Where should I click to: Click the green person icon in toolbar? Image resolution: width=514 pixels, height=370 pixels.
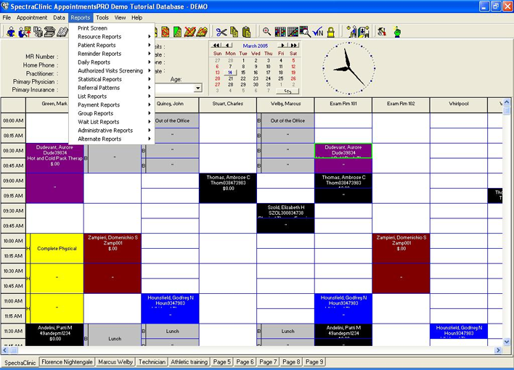click(397, 32)
